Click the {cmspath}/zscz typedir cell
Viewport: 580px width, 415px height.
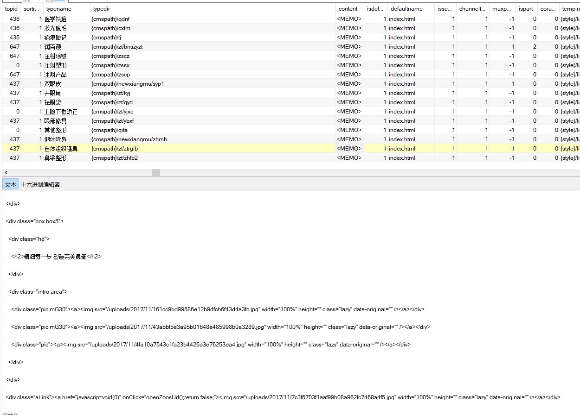click(213, 56)
